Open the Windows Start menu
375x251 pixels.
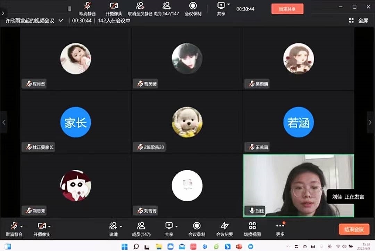[124, 247]
